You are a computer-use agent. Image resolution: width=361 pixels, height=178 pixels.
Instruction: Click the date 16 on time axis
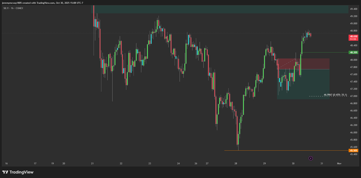(x=7, y=164)
